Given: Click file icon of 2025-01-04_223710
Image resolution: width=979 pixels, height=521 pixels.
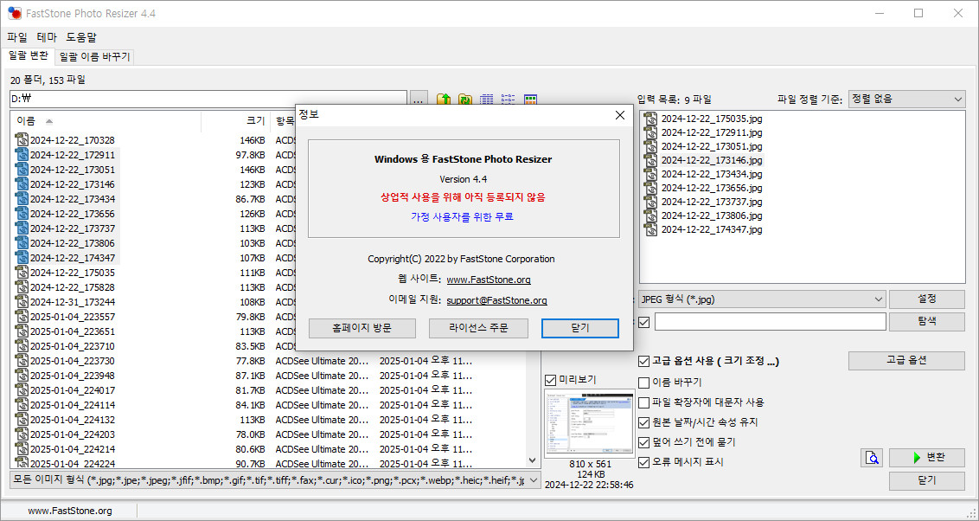Looking at the screenshot, I should (x=22, y=346).
